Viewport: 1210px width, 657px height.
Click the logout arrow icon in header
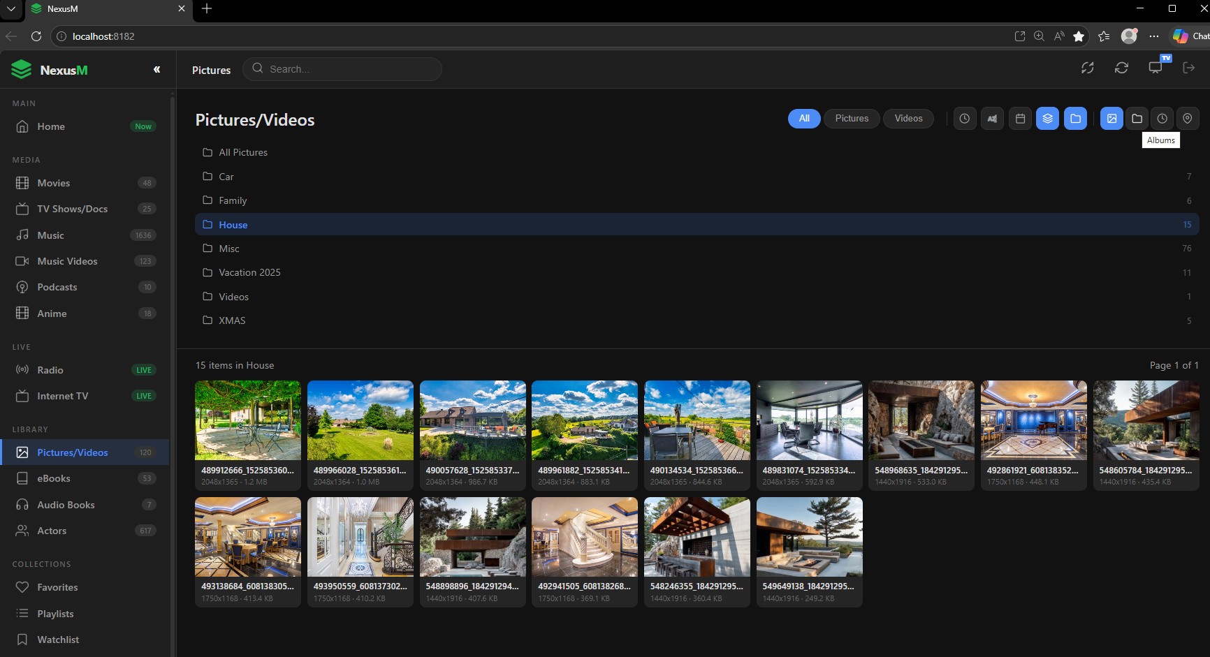[1188, 68]
